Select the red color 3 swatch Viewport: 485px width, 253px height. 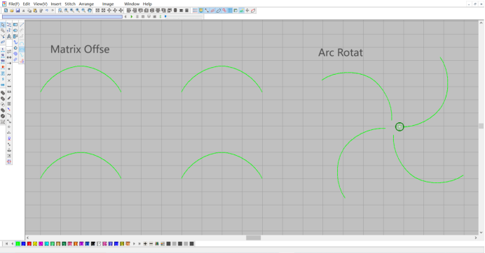coord(29,244)
